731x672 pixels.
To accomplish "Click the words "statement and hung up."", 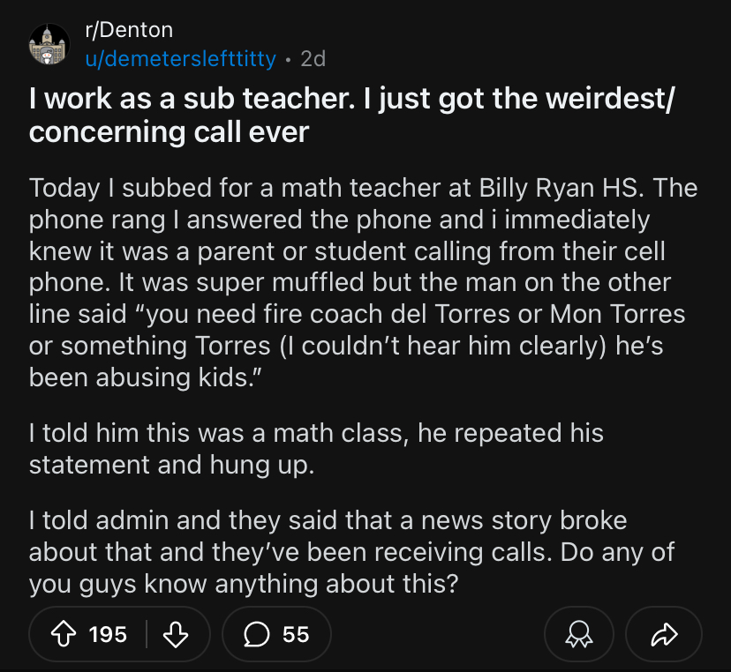I will pos(170,465).
